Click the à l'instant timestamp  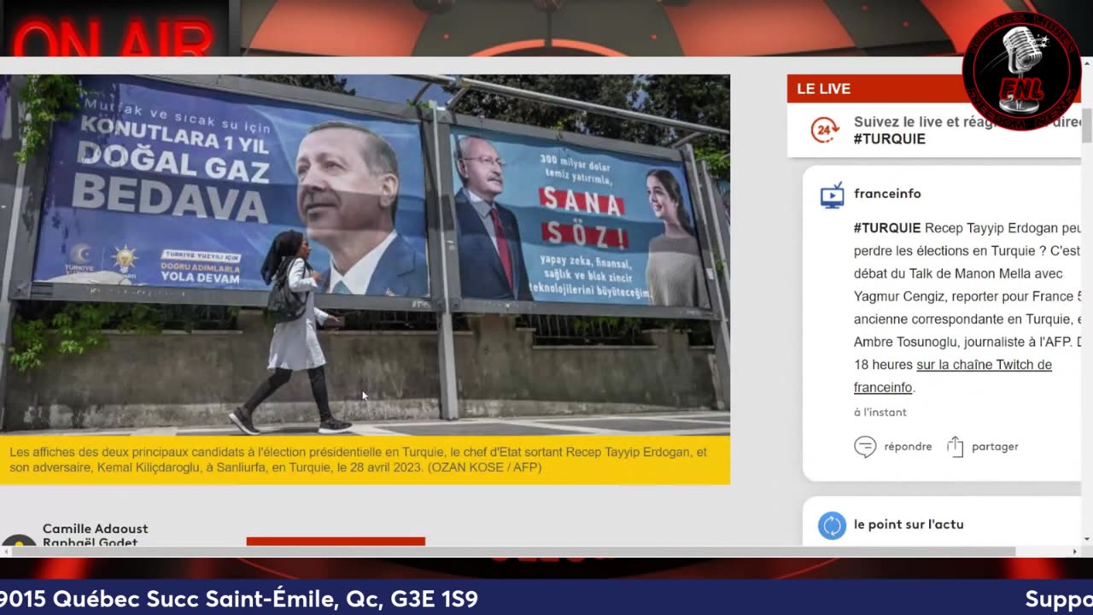(x=880, y=413)
